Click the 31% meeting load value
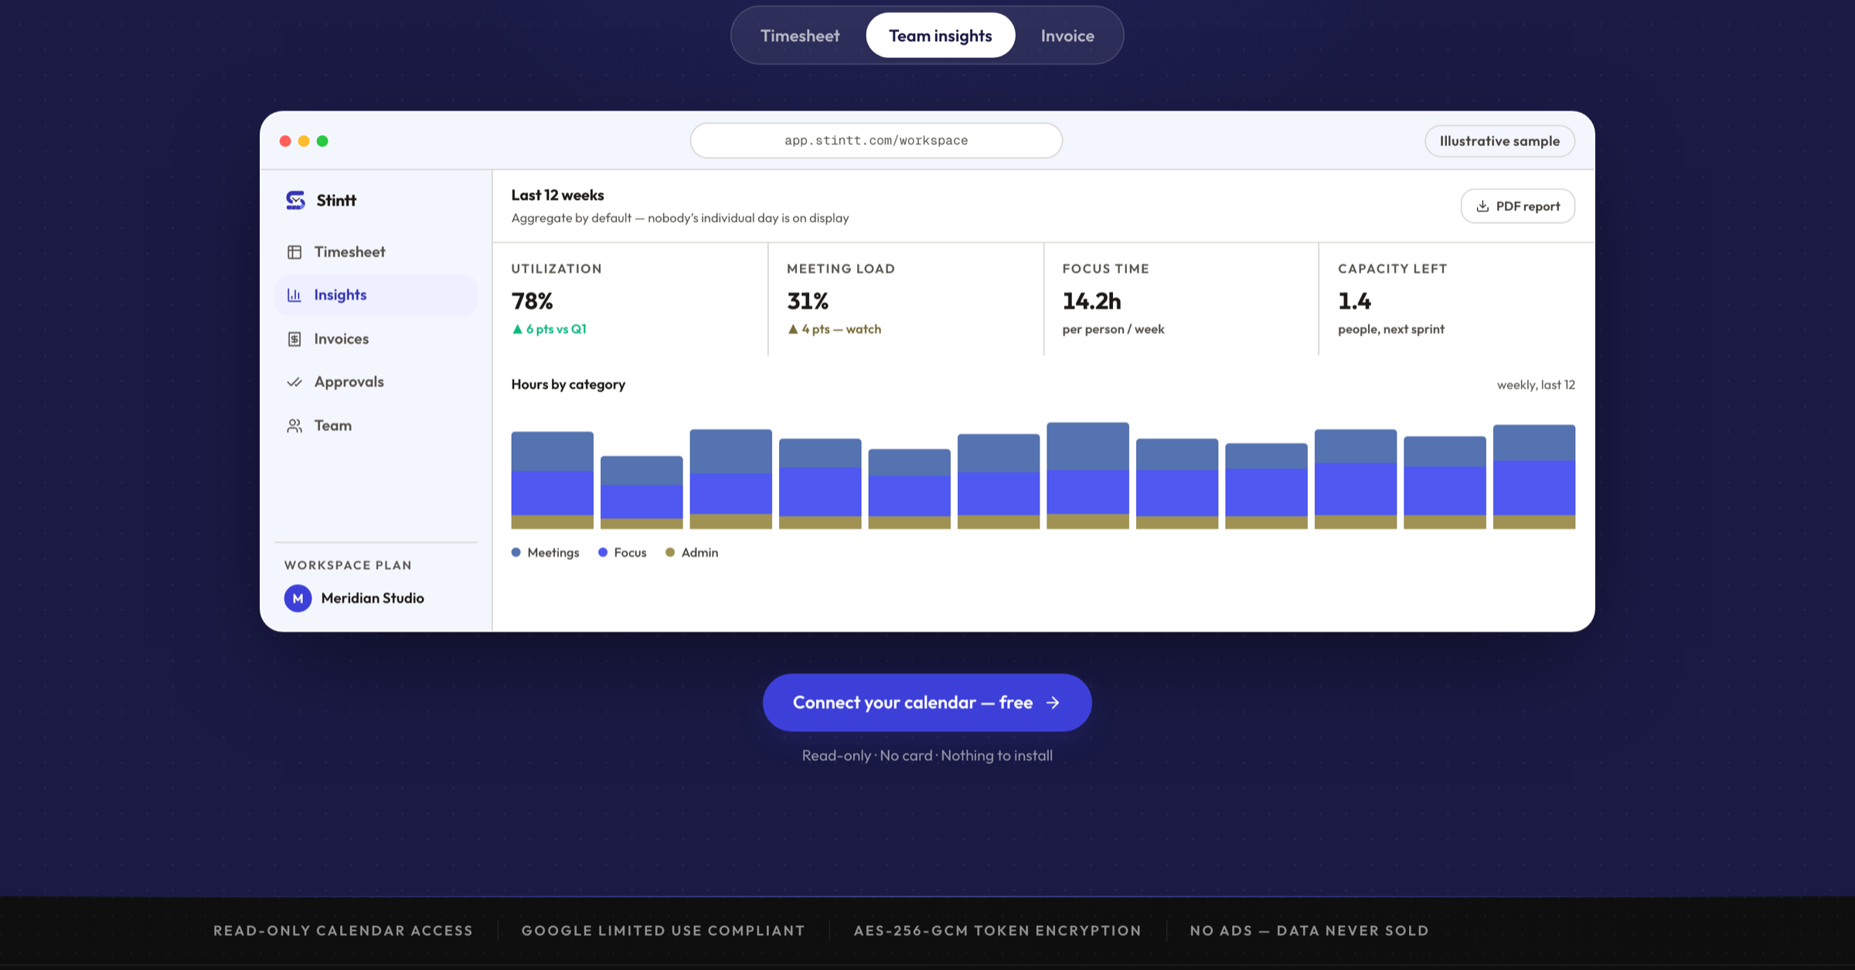 pos(808,300)
